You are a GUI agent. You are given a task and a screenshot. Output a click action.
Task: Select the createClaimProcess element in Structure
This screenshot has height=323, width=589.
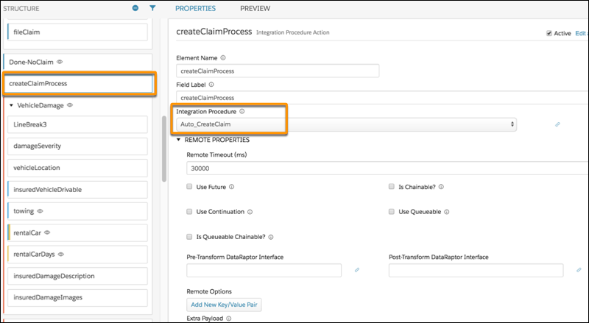[x=78, y=83]
